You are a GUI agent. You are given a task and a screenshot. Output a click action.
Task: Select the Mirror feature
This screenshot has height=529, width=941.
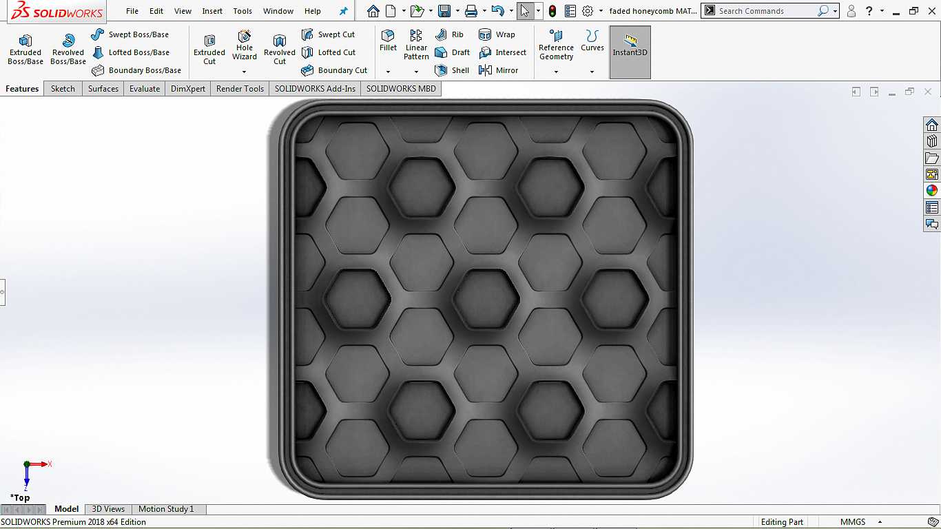[498, 70]
